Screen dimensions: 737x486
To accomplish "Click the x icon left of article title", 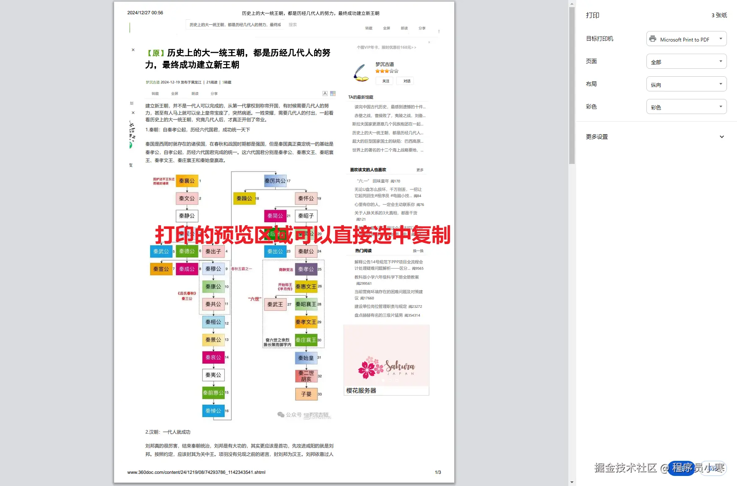I will click(133, 50).
